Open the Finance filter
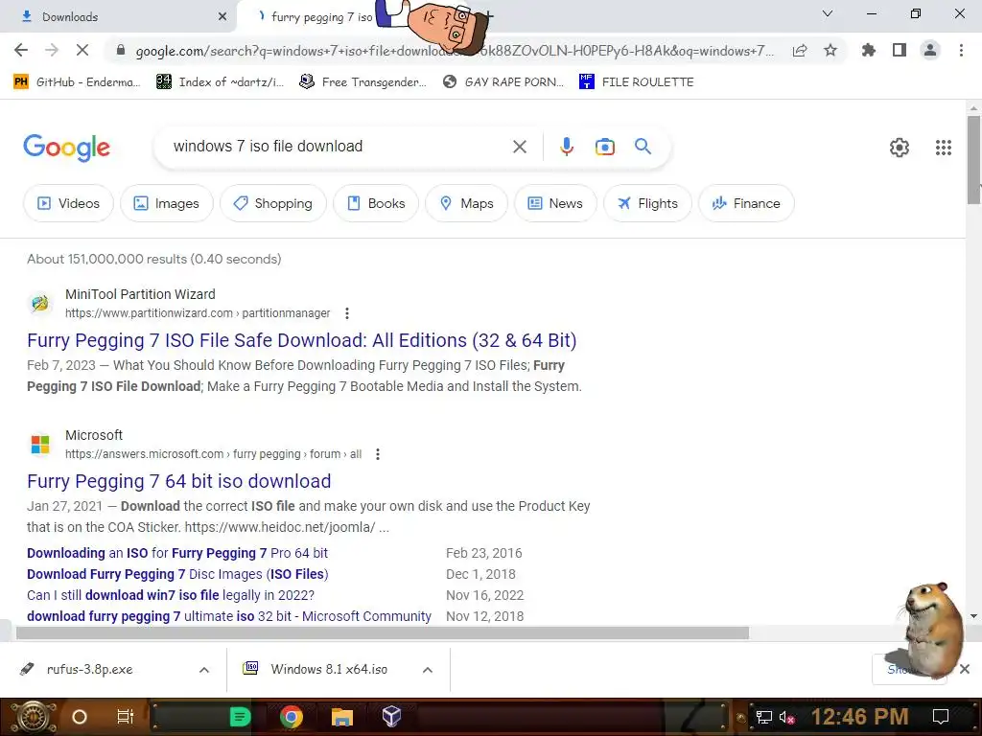The width and height of the screenshot is (982, 736). [x=746, y=203]
